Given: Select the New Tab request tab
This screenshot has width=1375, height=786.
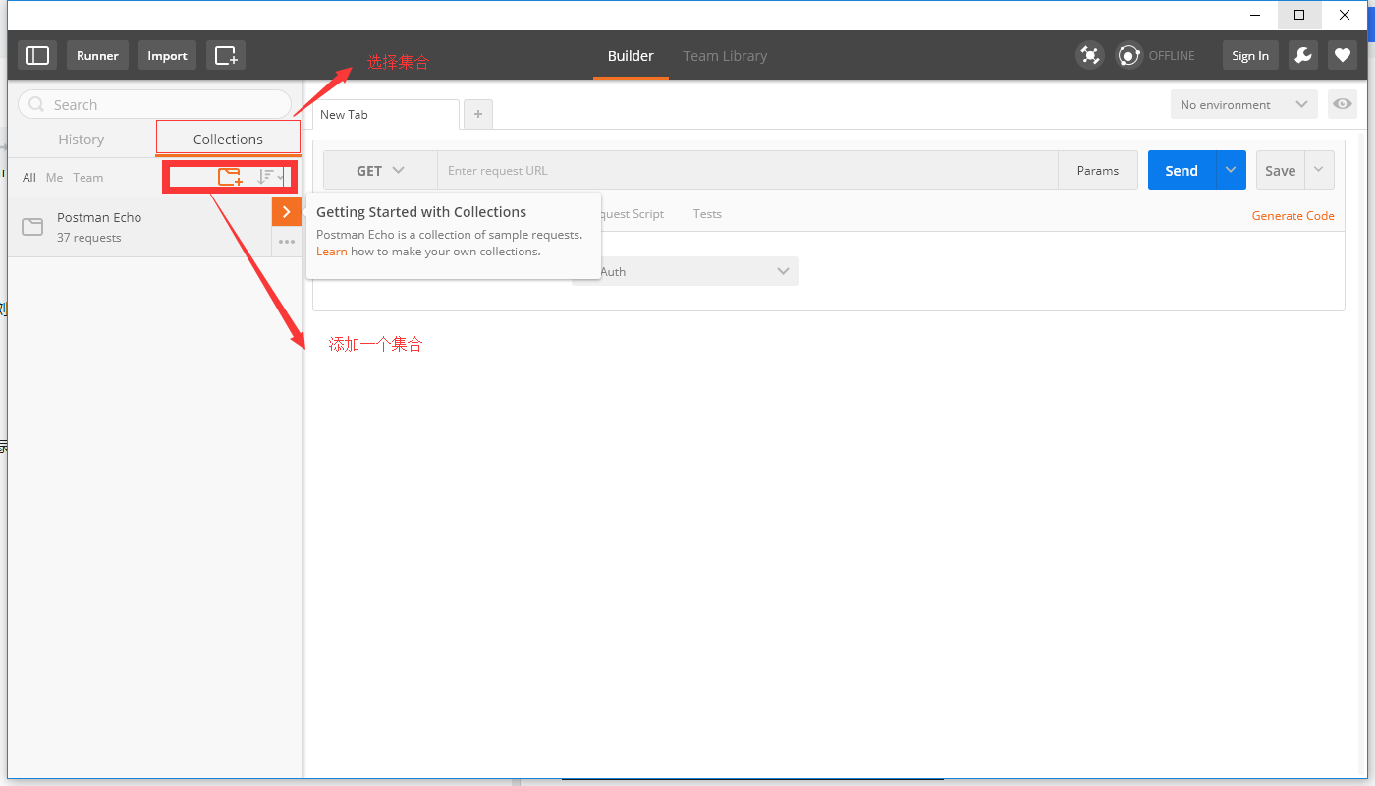Looking at the screenshot, I should point(385,115).
